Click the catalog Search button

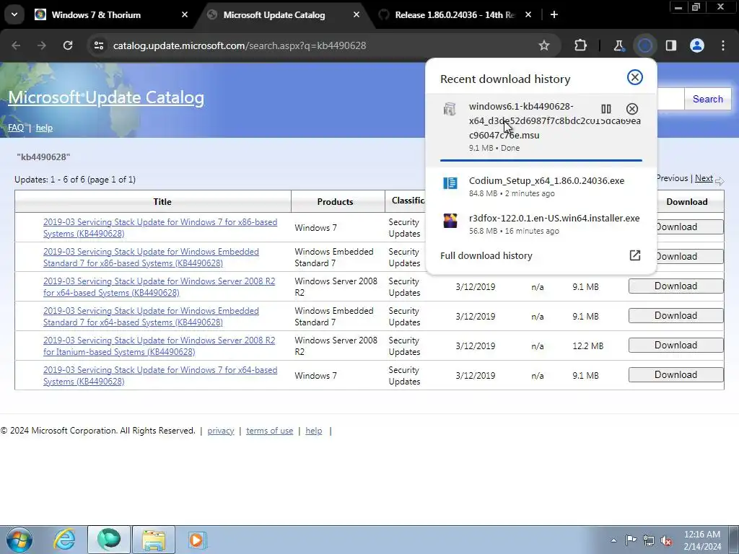pyautogui.click(x=707, y=99)
